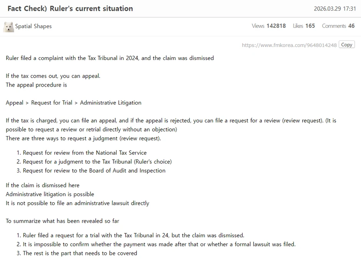This screenshot has width=361, height=263.
Task: Click list item Board of Audit and Inspection
Action: tap(94, 170)
